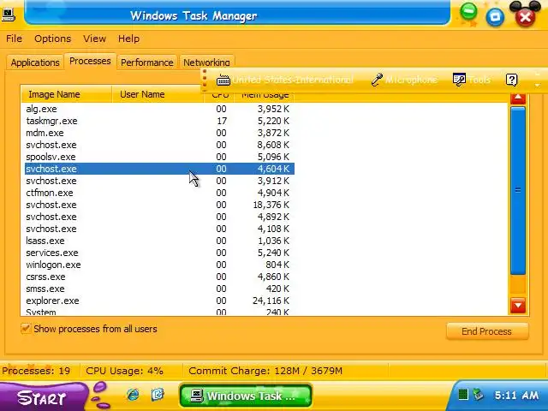
Task: Open the Options menu
Action: pos(52,39)
